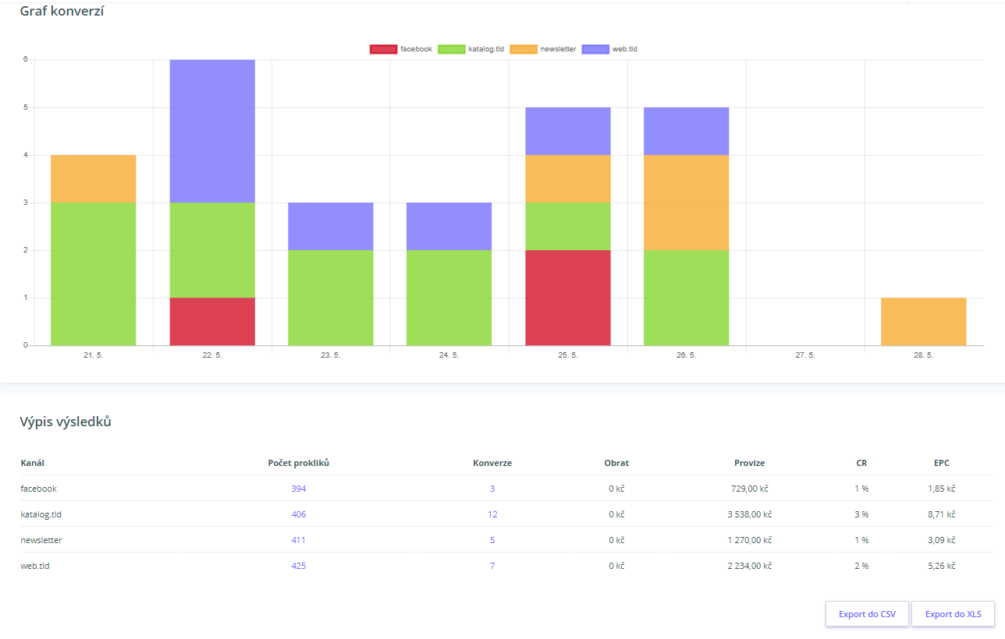Toggle facebook series in chart legend
Screen dimensions: 1005x639
click(401, 49)
